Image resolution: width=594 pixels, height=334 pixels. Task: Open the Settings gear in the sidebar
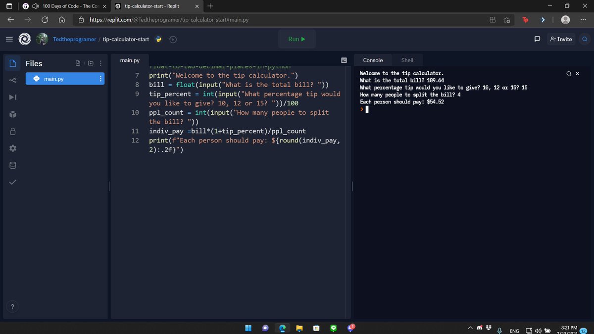pos(12,148)
